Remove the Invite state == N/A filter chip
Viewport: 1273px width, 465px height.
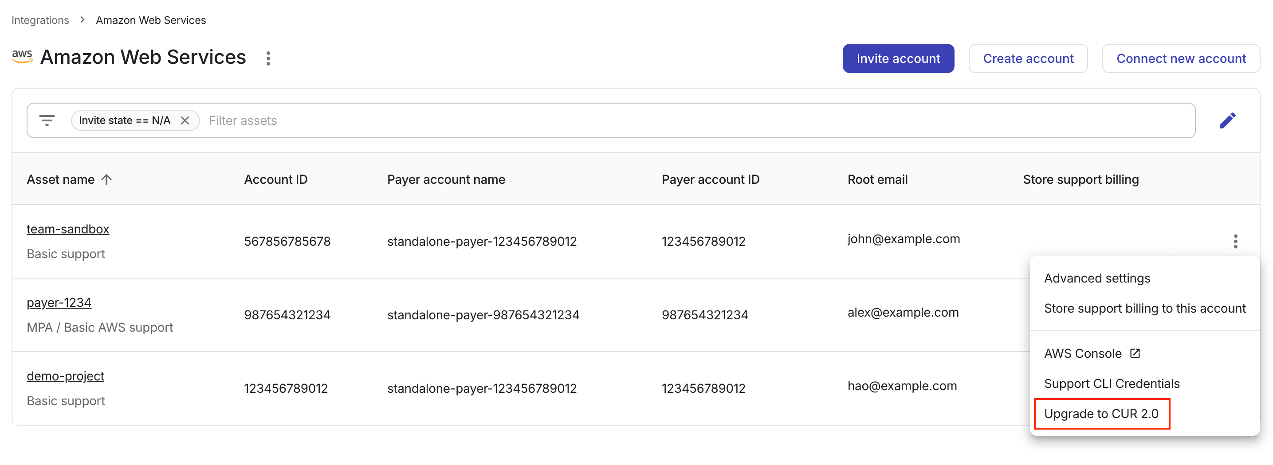[185, 120]
